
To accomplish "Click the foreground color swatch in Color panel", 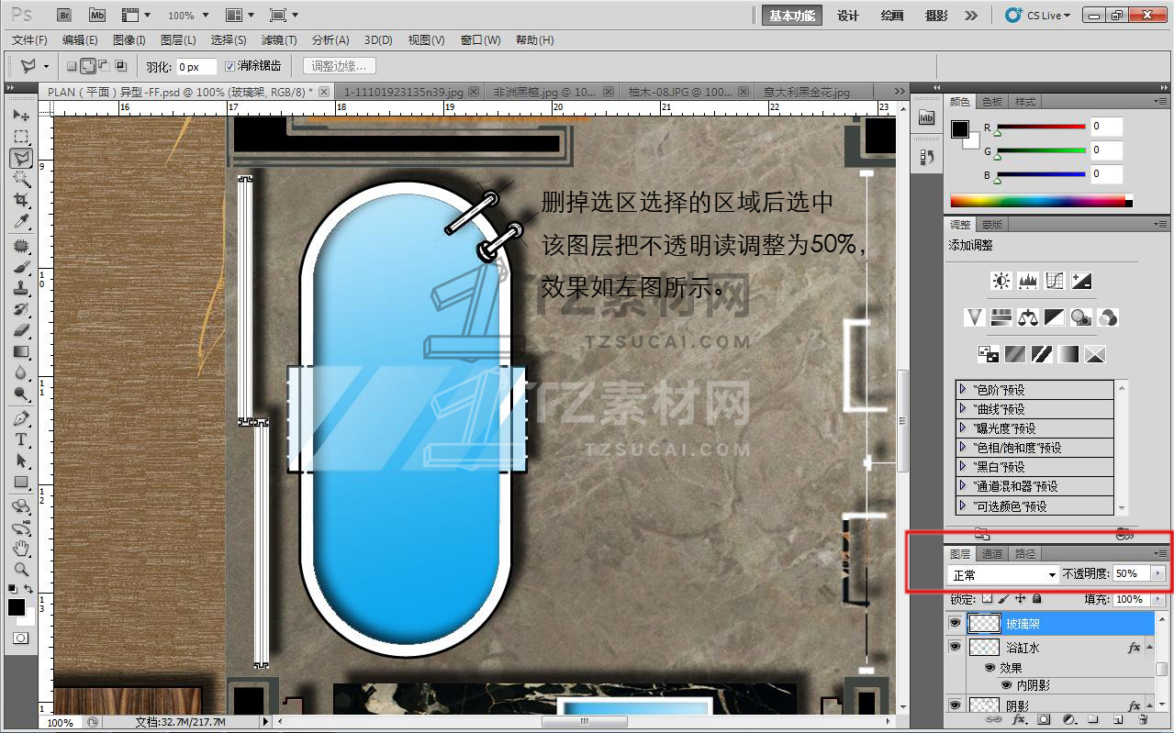I will (x=960, y=129).
